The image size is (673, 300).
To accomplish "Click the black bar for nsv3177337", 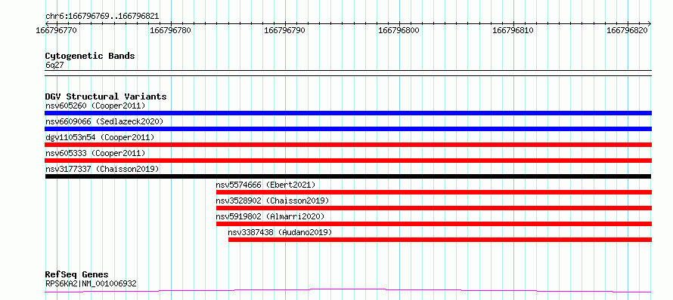I will [348, 176].
